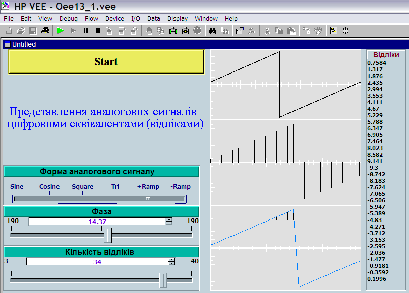Click the value 0.1996 in Відліки list

tap(377, 279)
